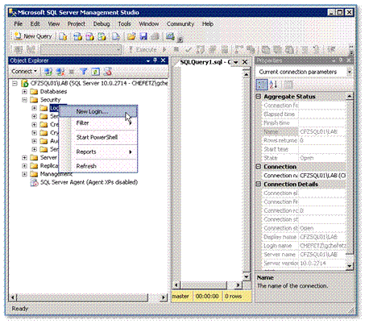Click the Parse checkmark icon

coord(189,50)
